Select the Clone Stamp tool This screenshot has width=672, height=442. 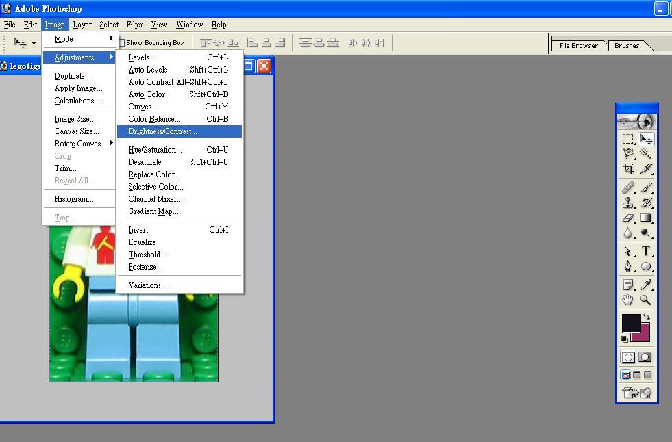pos(628,203)
